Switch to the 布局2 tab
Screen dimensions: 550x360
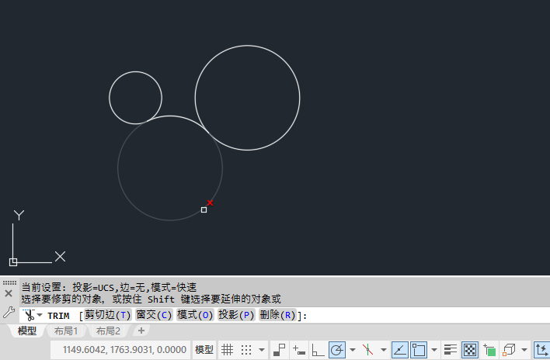click(108, 331)
